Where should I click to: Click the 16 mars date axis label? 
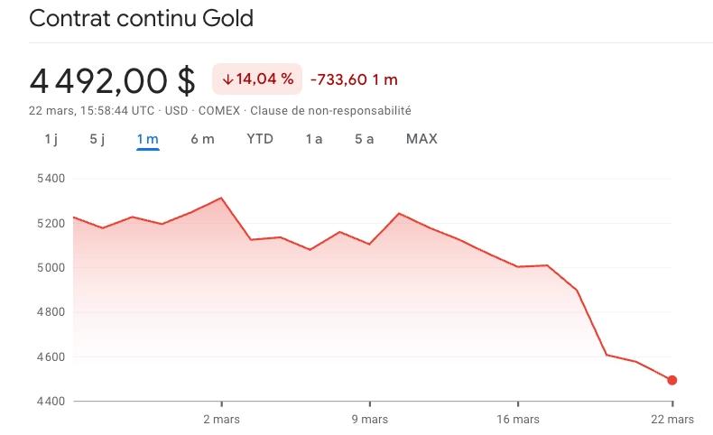pyautogui.click(x=518, y=419)
